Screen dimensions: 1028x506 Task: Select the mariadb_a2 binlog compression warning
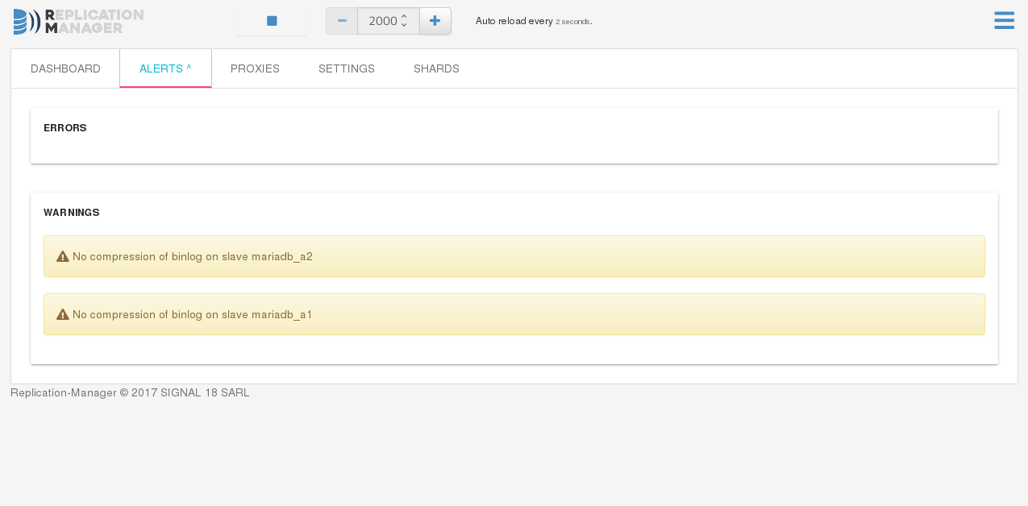(x=514, y=256)
